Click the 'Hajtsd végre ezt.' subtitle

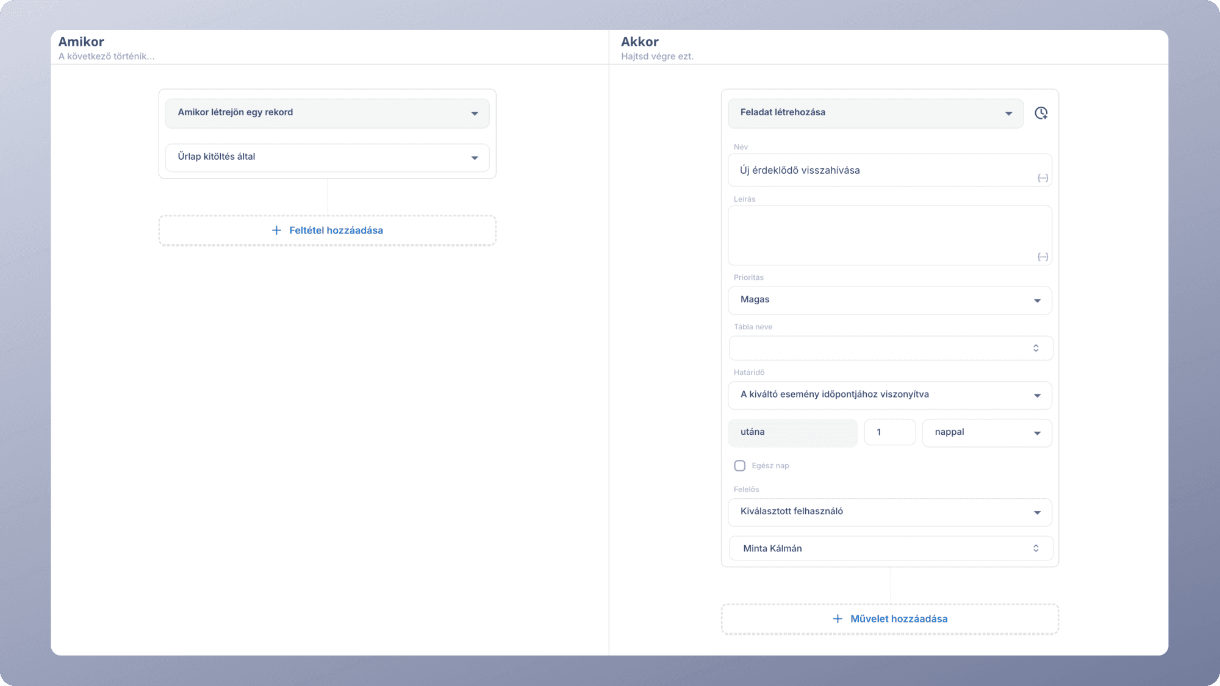[658, 56]
